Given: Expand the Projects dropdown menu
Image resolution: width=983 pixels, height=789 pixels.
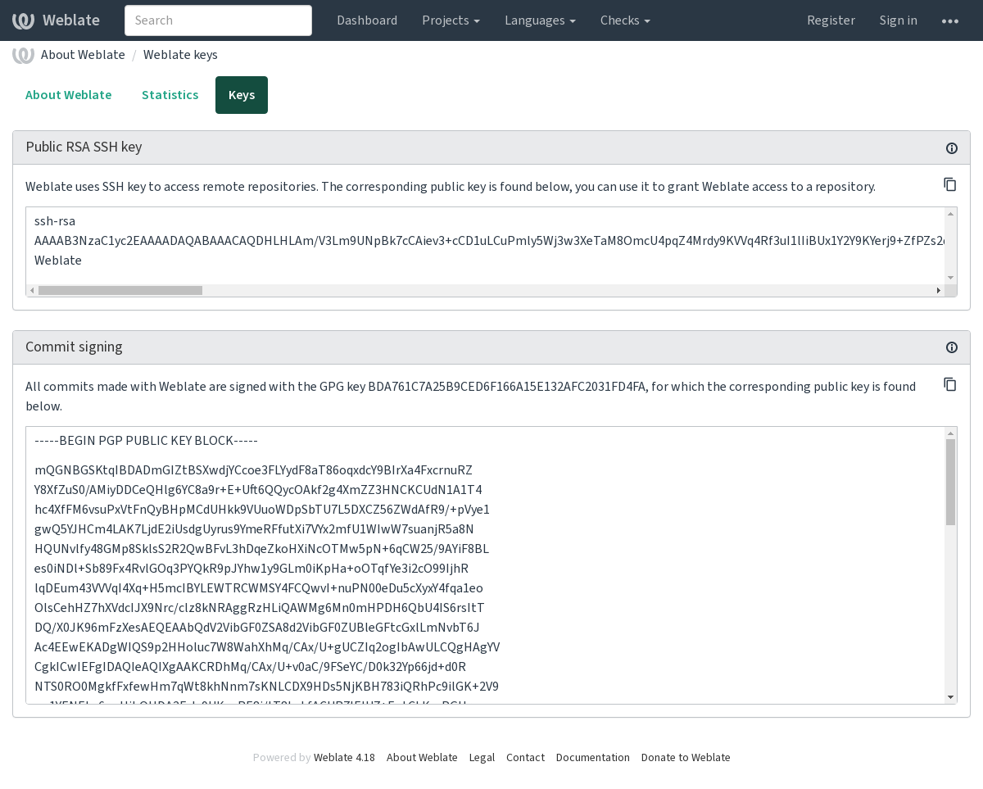Looking at the screenshot, I should pyautogui.click(x=451, y=20).
